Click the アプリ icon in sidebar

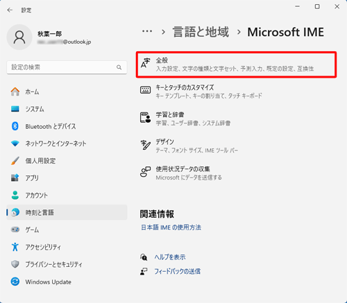(x=15, y=178)
